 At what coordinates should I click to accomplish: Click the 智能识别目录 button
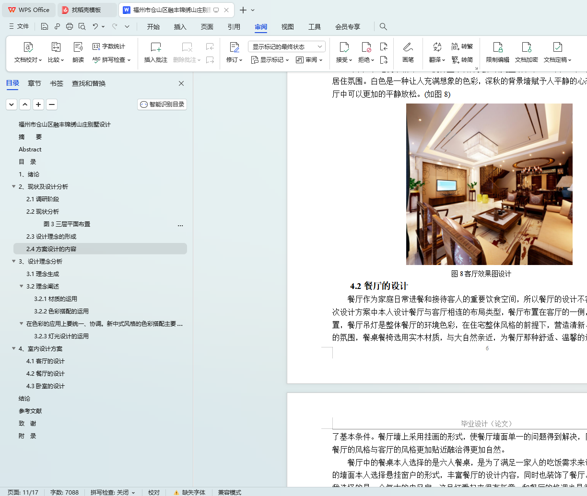(162, 104)
